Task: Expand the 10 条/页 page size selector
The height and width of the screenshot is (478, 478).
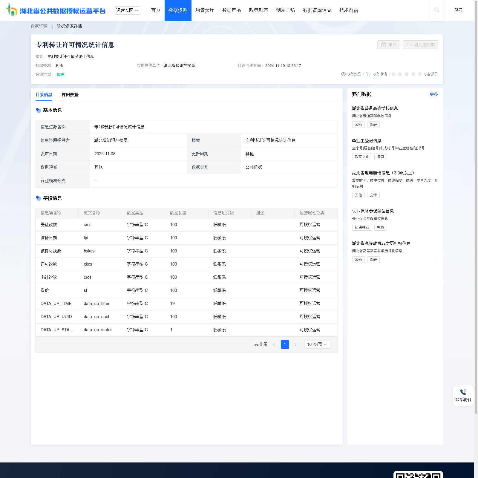Action: point(317,344)
